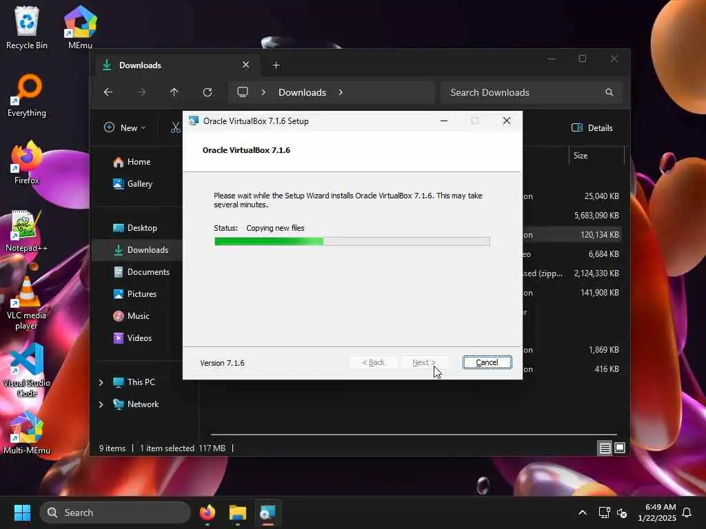This screenshot has height=529, width=706.
Task: Select the file sized 25,040 KB
Action: tap(601, 196)
